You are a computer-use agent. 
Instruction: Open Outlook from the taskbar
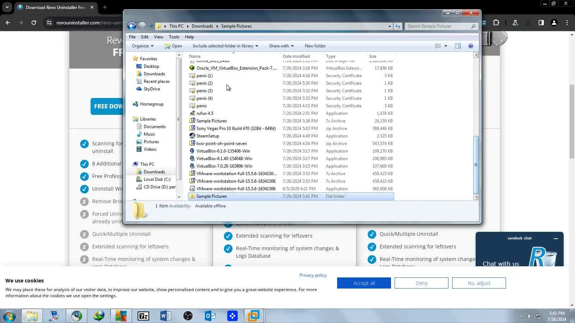pyautogui.click(x=210, y=316)
